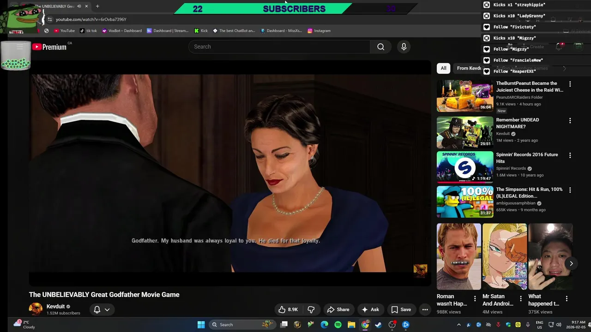Open the Ask AI button

[370, 309]
